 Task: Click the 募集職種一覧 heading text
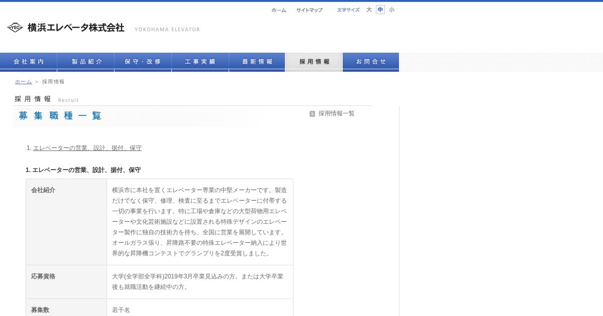[60, 116]
